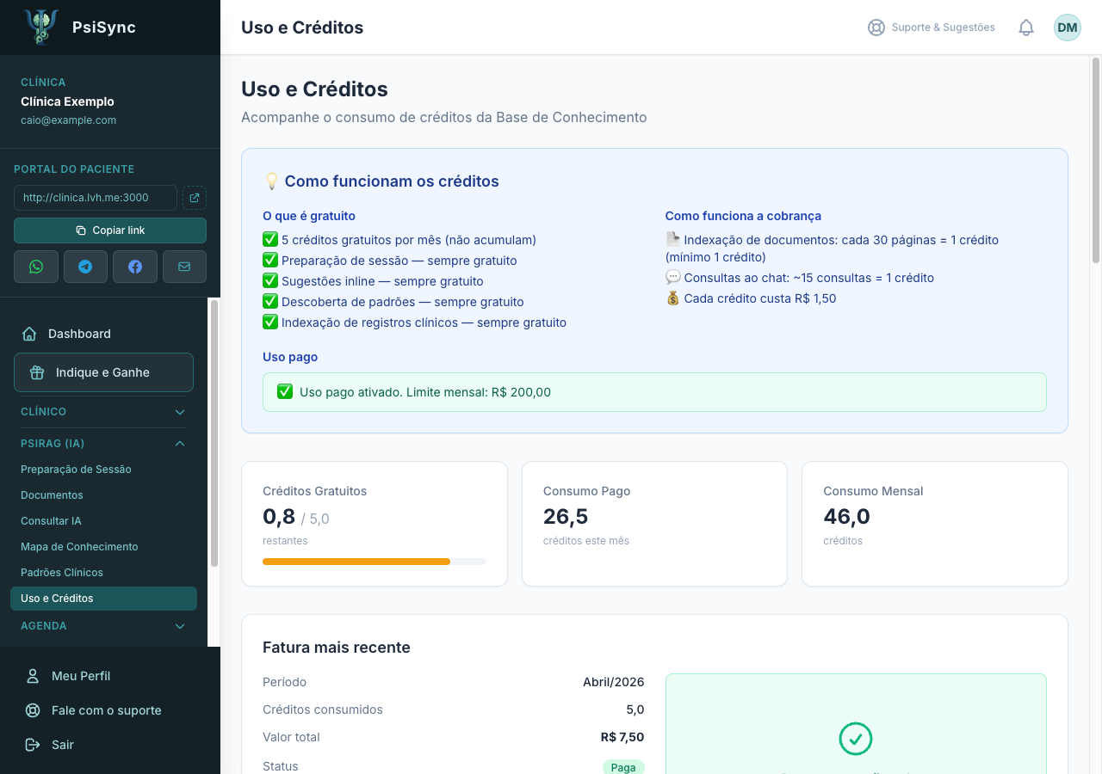Share the portal link via Telegram
The height and width of the screenshot is (774, 1102).
point(85,267)
